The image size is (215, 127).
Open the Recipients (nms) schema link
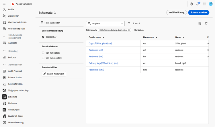point(96,70)
